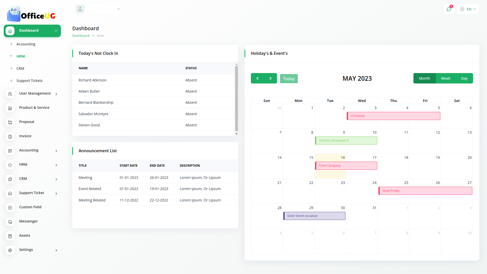Expand the CRM submenu chevron
This screenshot has height=274, width=487.
coord(56,179)
